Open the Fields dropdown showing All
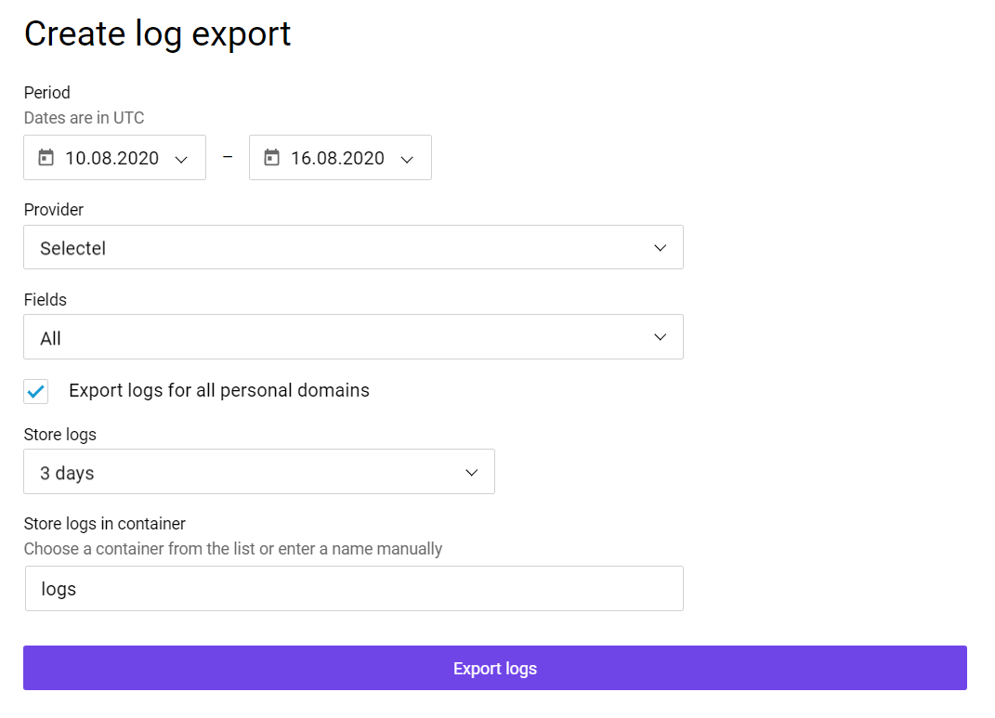The image size is (995, 718). tap(353, 337)
